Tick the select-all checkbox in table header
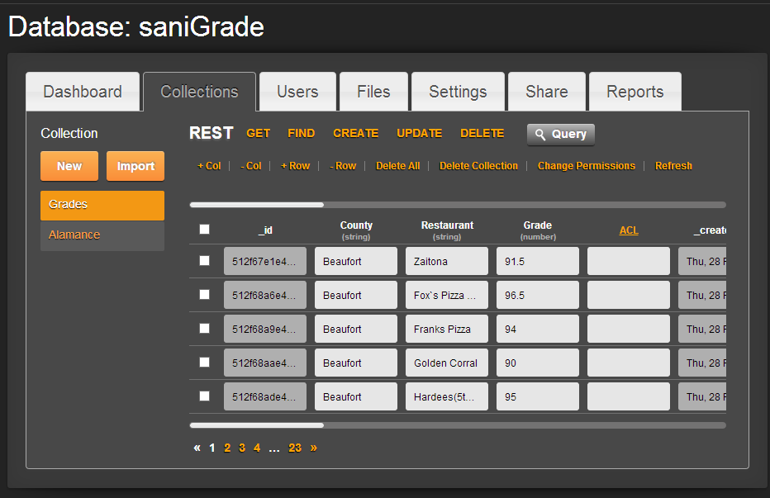 point(205,230)
